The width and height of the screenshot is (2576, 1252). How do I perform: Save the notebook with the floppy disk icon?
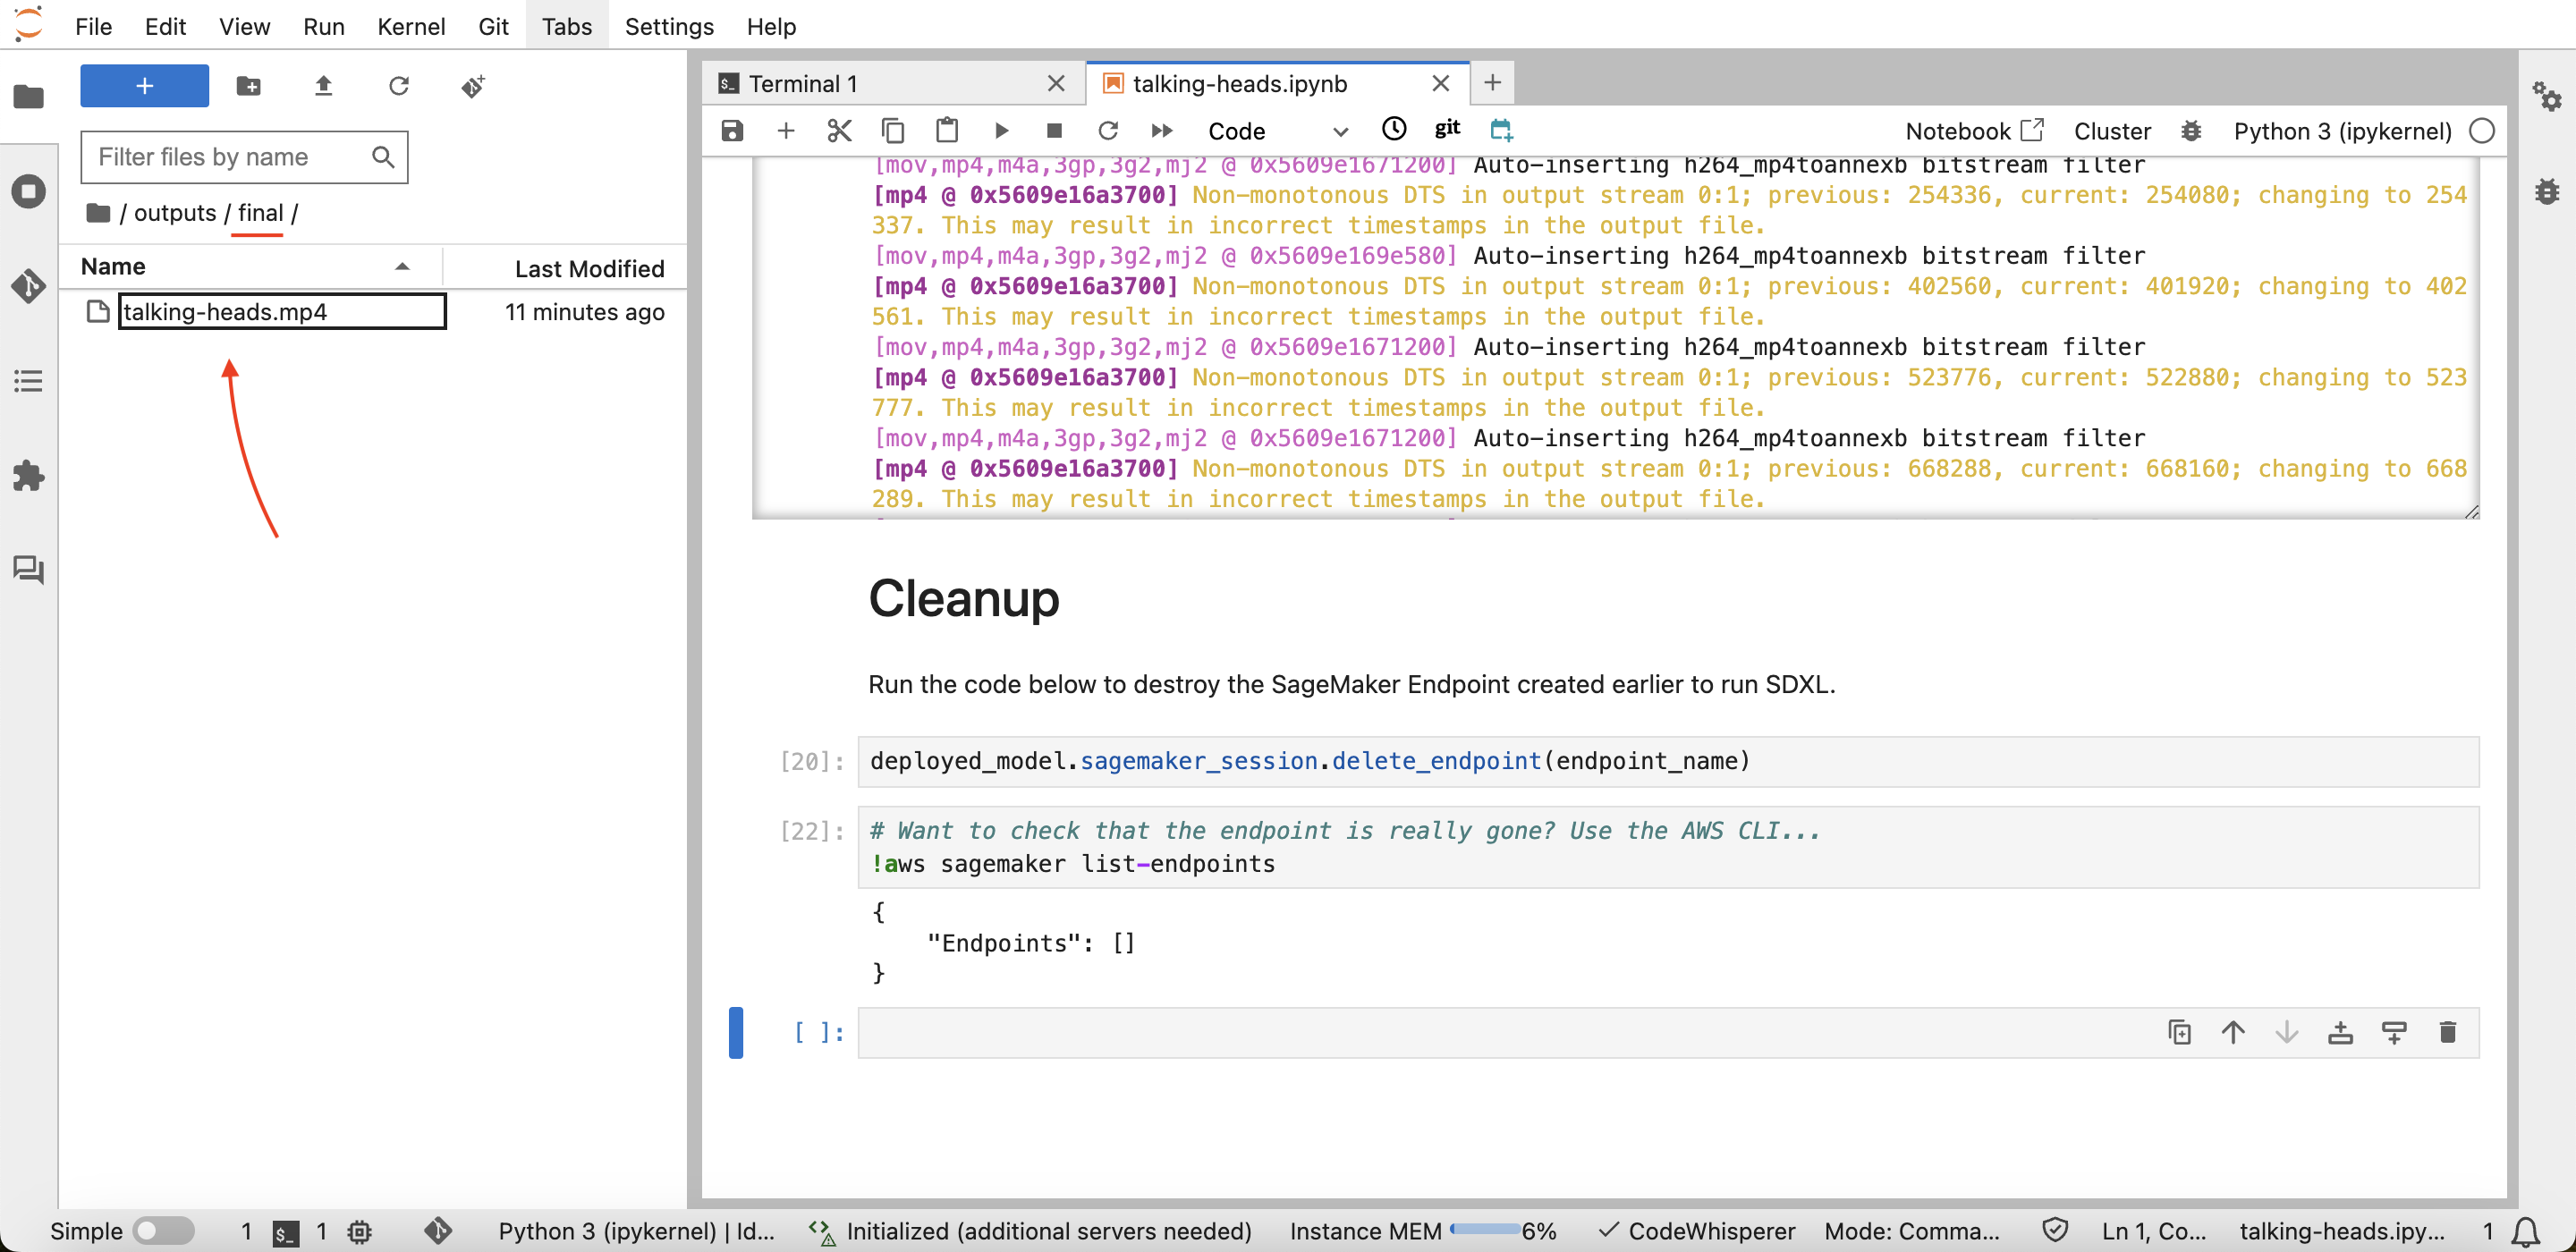(732, 131)
